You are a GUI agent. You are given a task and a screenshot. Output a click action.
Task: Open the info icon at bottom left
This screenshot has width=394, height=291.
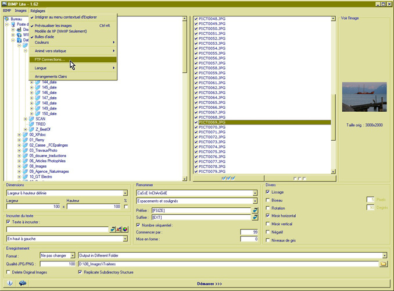pos(10,283)
